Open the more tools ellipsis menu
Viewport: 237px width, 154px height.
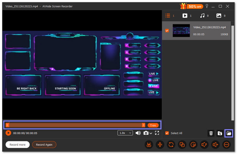click(227, 145)
